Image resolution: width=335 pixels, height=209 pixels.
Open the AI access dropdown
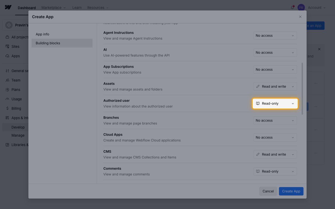(275, 53)
